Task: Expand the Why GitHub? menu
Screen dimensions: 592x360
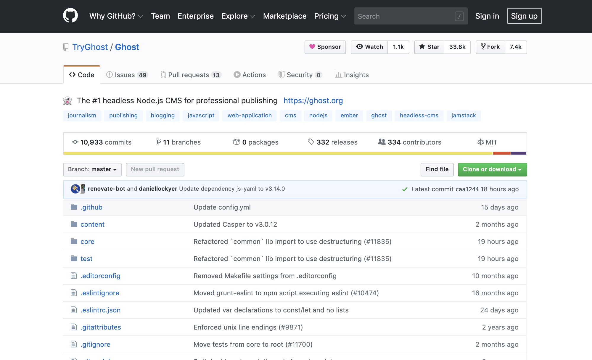Action: (x=116, y=16)
